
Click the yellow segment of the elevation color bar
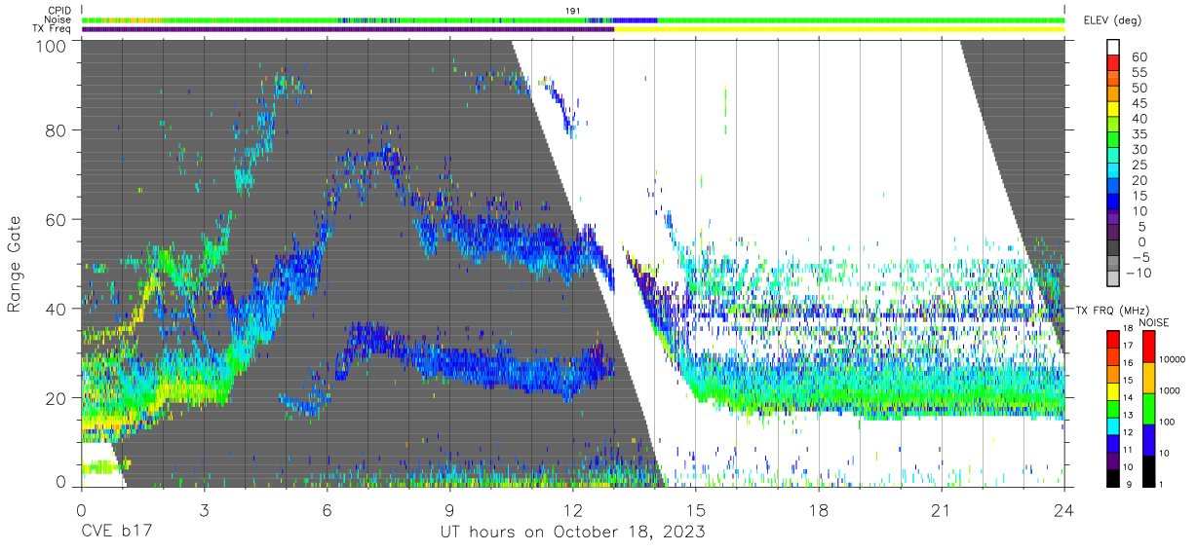click(1115, 111)
